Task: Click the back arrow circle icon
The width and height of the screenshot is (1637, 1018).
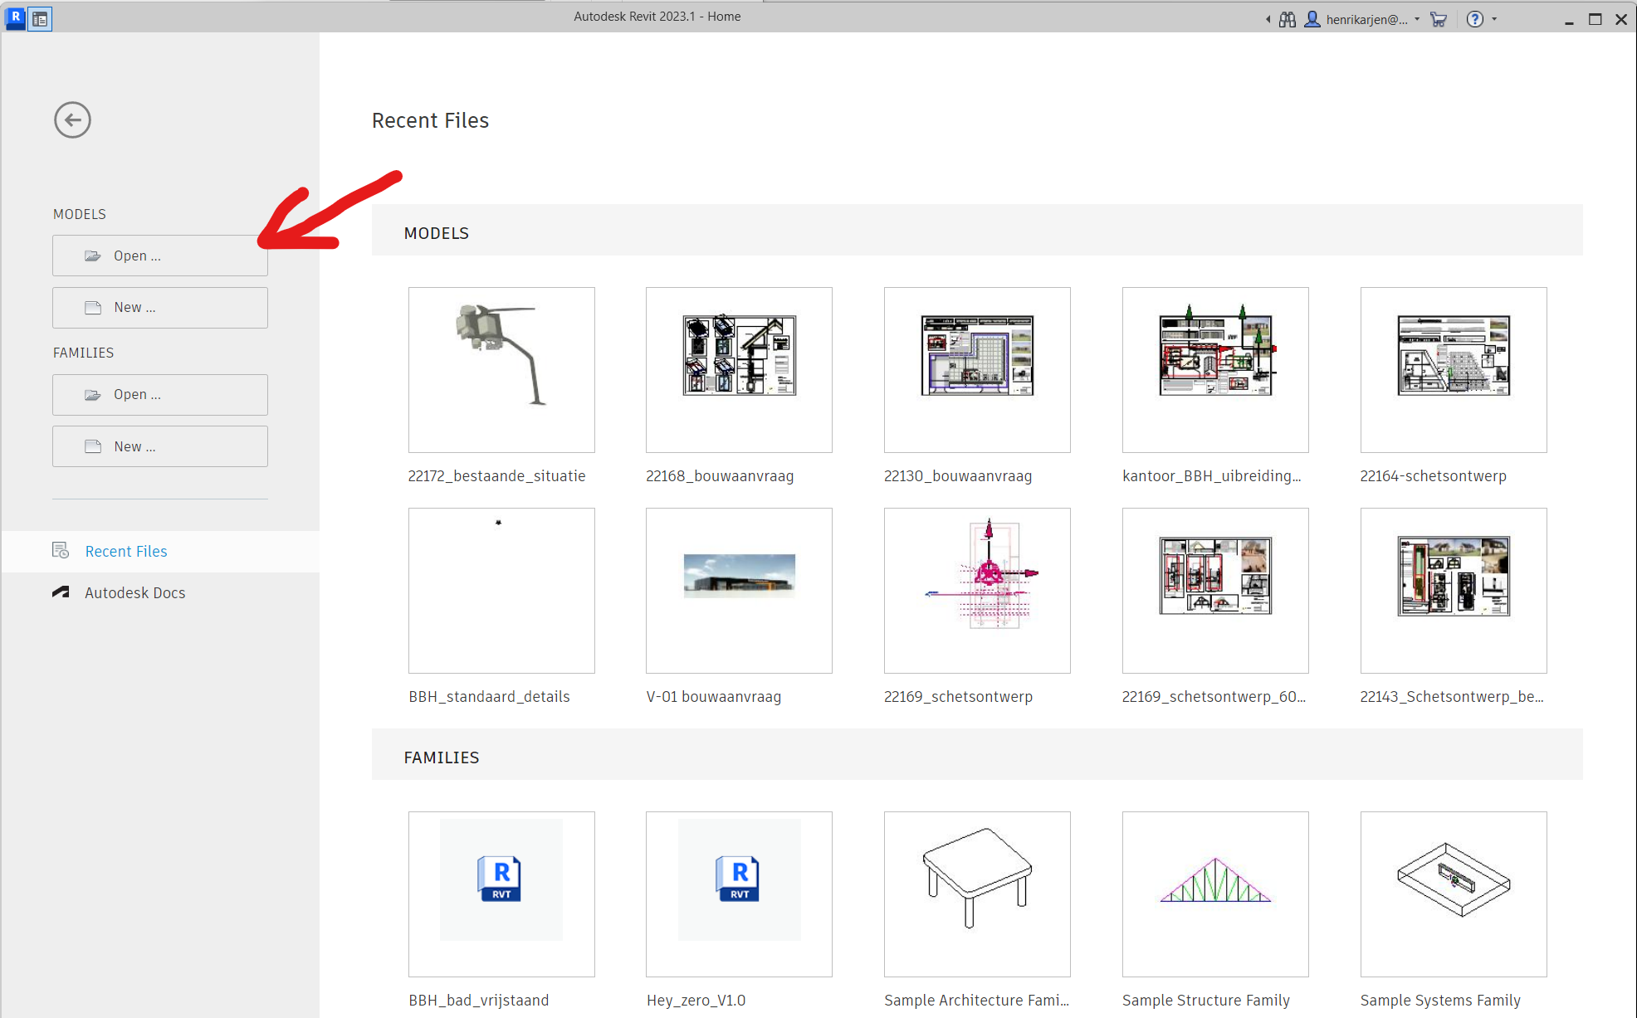Action: [72, 120]
